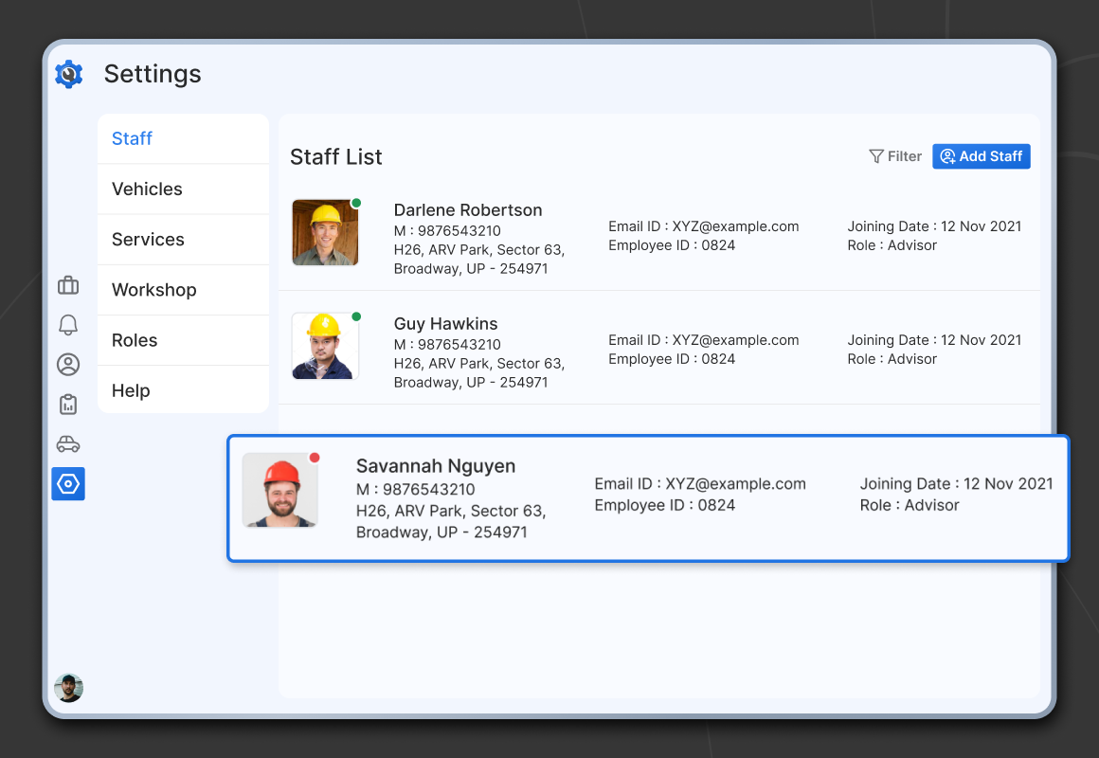Open notifications bell icon

click(x=68, y=325)
